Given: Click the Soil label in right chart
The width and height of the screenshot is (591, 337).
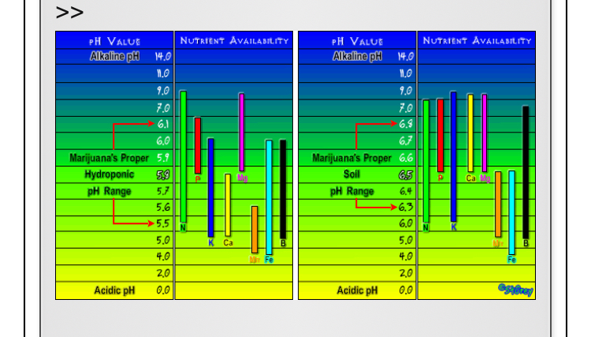Looking at the screenshot, I should (351, 174).
